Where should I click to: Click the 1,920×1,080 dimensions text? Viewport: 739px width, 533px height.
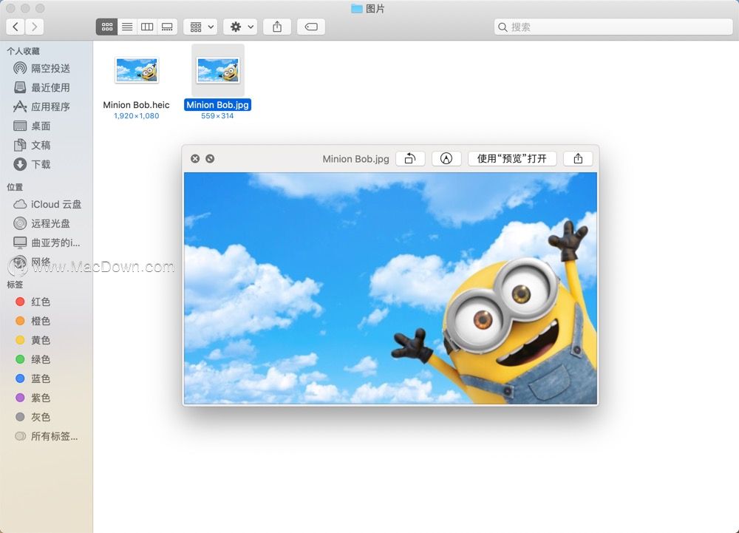(x=137, y=116)
